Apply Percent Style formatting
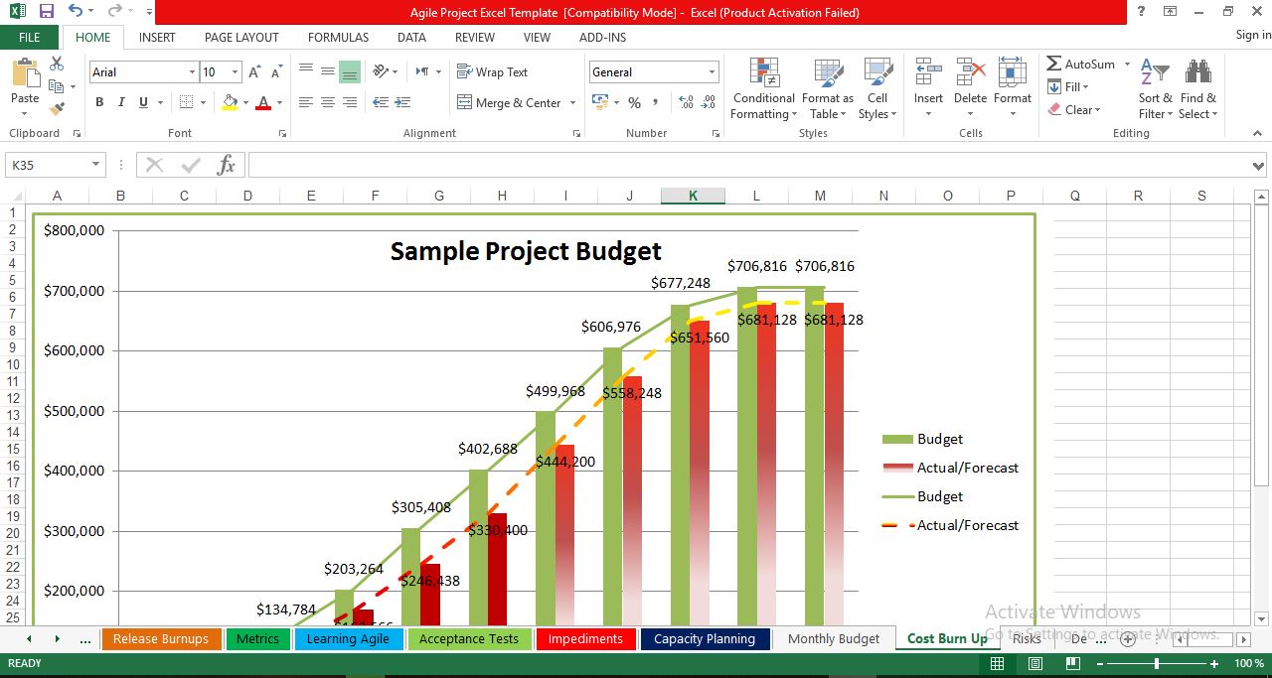This screenshot has height=678, width=1272. pyautogui.click(x=633, y=102)
